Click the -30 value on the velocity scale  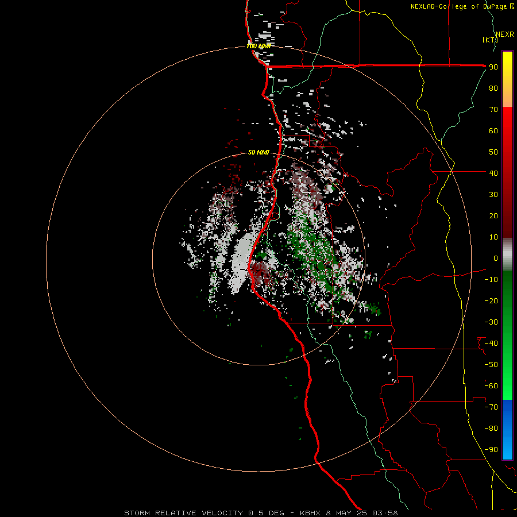(491, 322)
